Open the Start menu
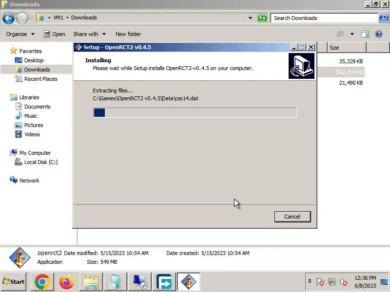Image resolution: width=390 pixels, height=292 pixels. (x=14, y=282)
